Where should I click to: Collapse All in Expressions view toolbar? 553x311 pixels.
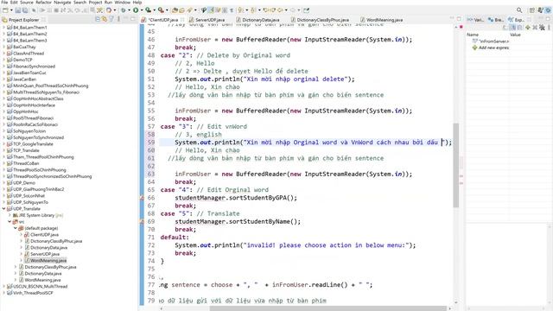(520, 27)
